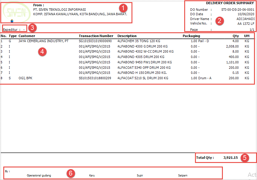Click description ALFACHEM 35 TONG 120 KG
The image size is (257, 180).
(139, 41)
